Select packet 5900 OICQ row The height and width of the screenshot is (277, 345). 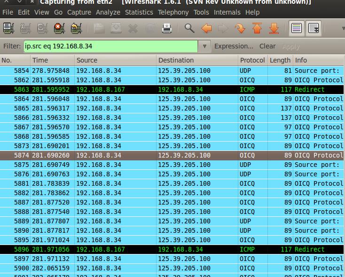click(172, 268)
